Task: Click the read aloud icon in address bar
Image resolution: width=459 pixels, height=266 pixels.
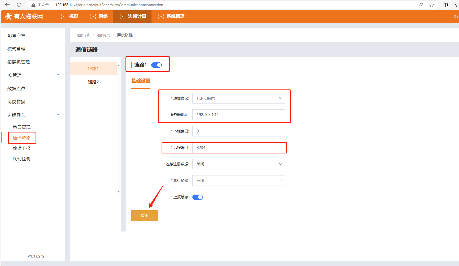Action: (x=421, y=5)
